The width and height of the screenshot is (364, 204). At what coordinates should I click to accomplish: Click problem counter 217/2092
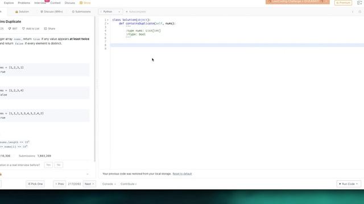[x=75, y=184]
